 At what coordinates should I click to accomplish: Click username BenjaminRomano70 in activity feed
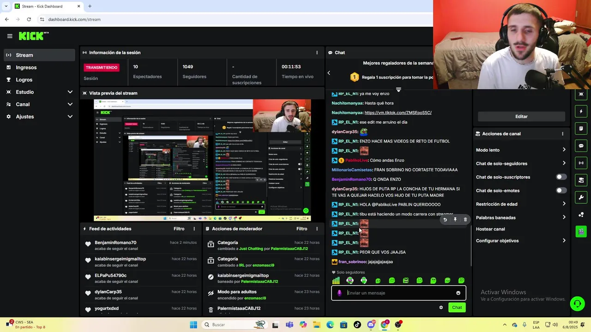click(115, 243)
